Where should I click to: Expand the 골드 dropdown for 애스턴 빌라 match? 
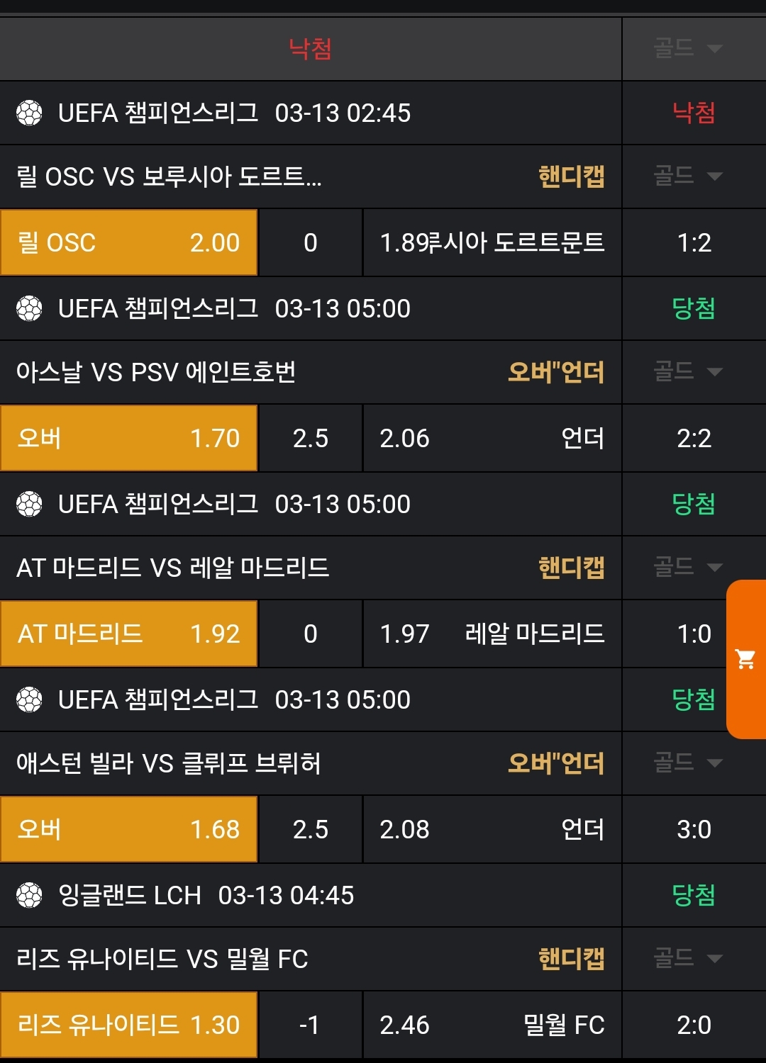(687, 763)
